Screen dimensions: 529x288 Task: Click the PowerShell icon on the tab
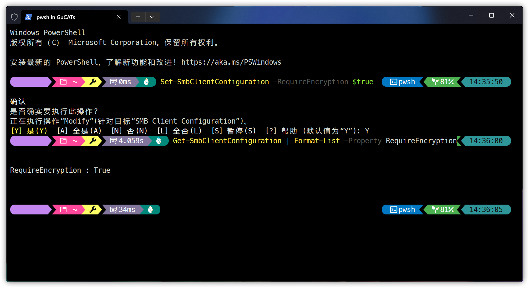pyautogui.click(x=28, y=17)
